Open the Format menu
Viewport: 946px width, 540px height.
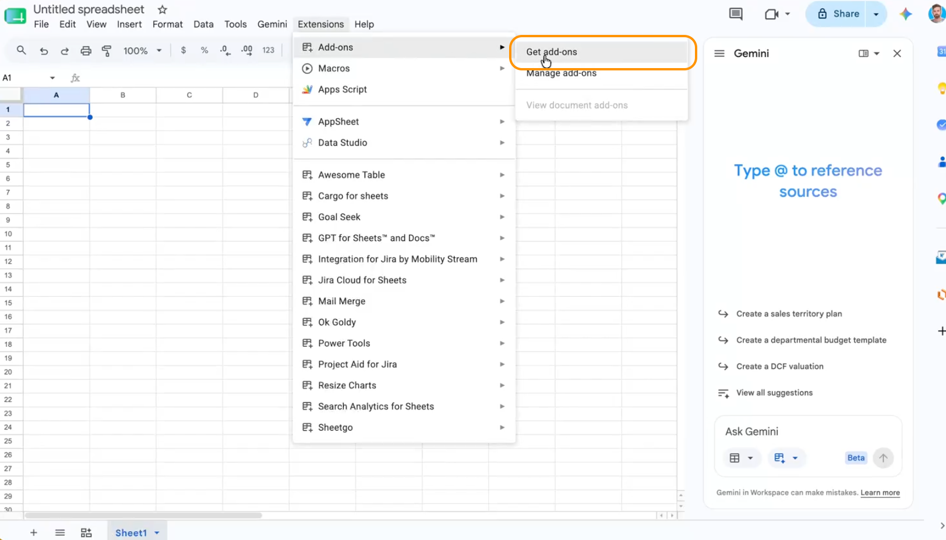168,24
